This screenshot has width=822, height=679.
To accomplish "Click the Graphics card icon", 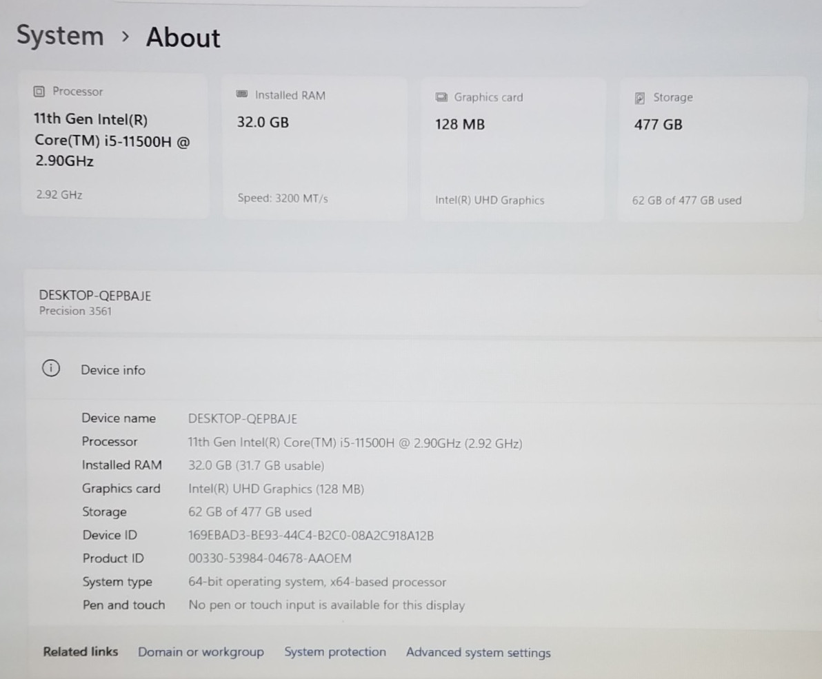I will point(441,97).
